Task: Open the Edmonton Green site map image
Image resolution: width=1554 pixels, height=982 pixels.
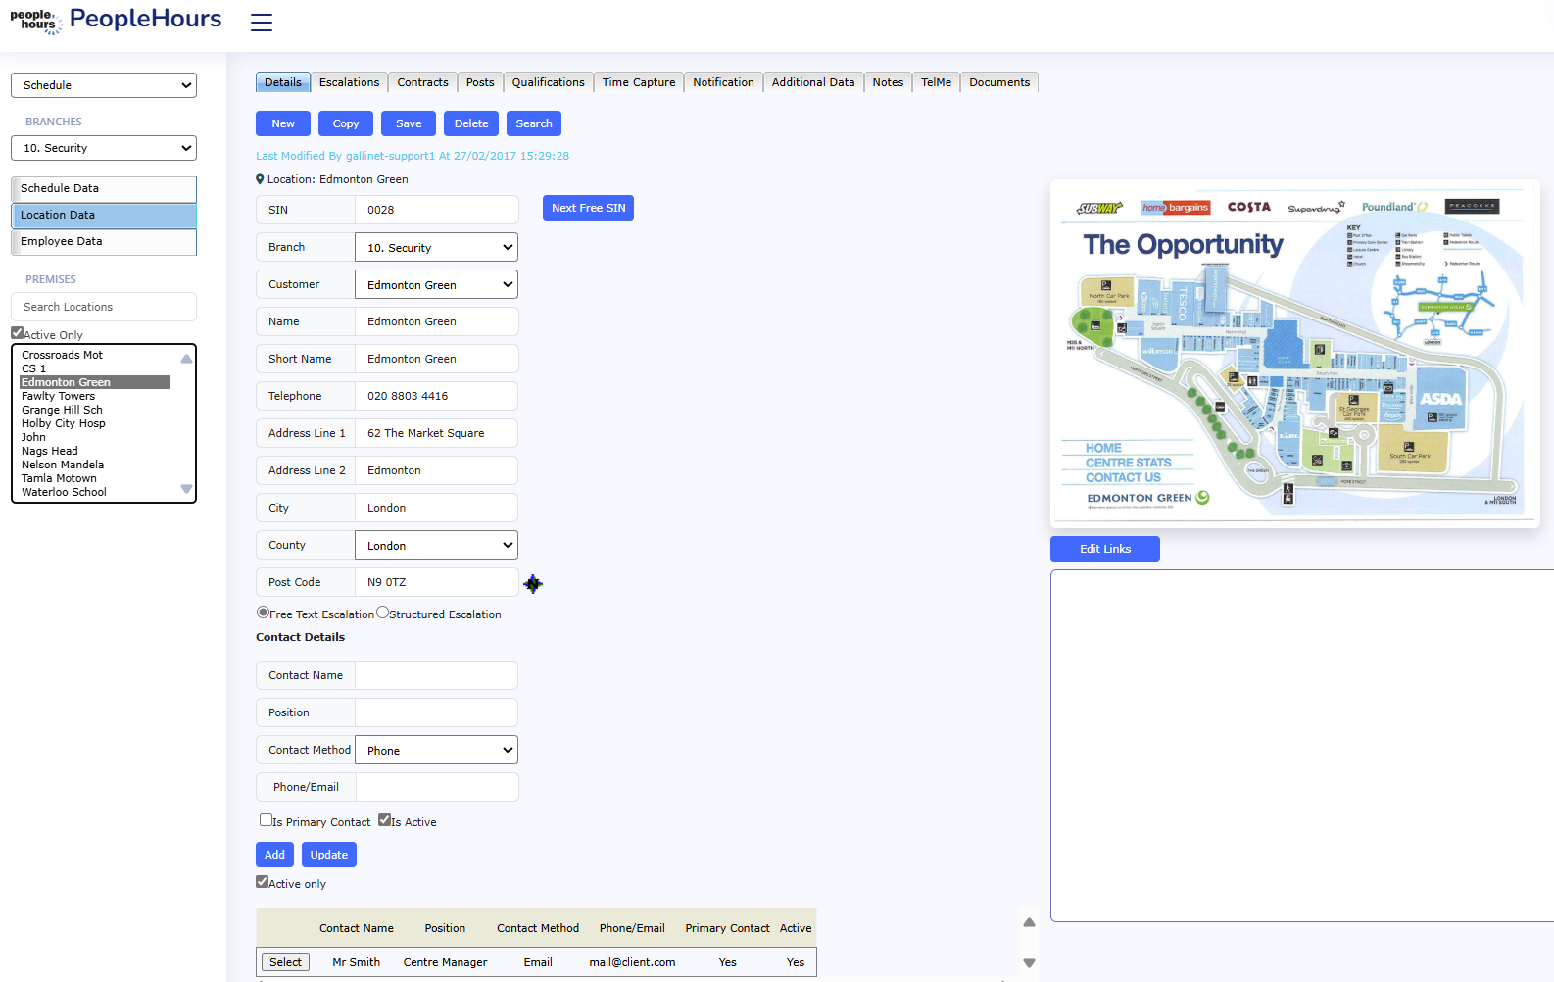Action: pos(1294,354)
